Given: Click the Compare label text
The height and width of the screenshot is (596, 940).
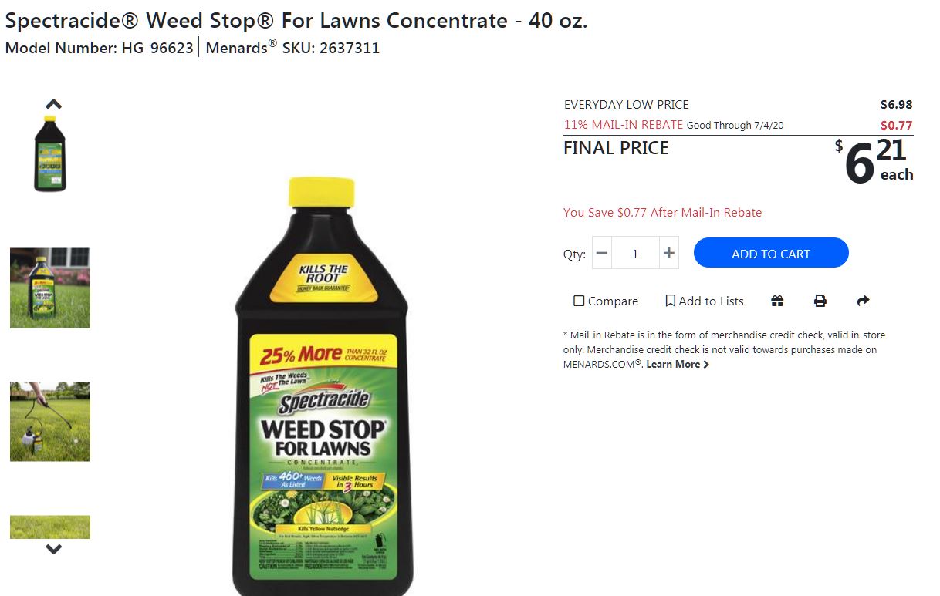Looking at the screenshot, I should pos(613,301).
